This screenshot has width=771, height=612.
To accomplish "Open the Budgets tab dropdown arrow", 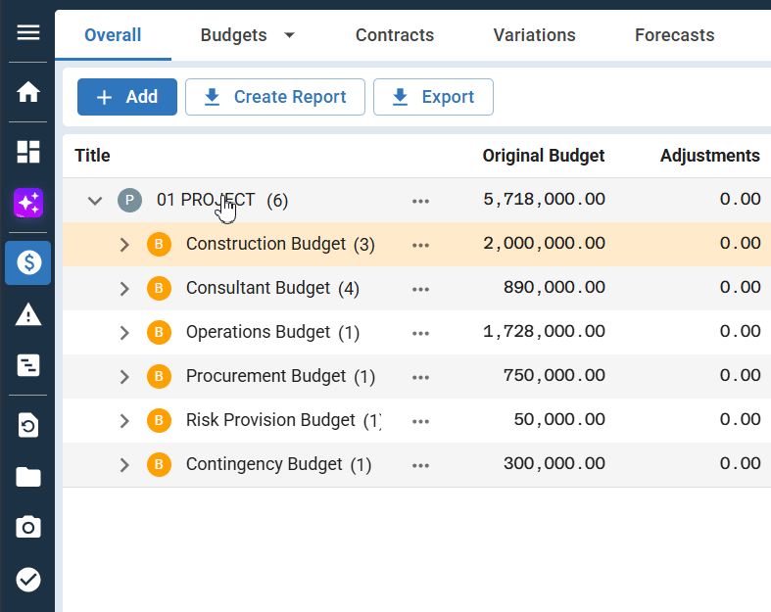I will coord(289,36).
